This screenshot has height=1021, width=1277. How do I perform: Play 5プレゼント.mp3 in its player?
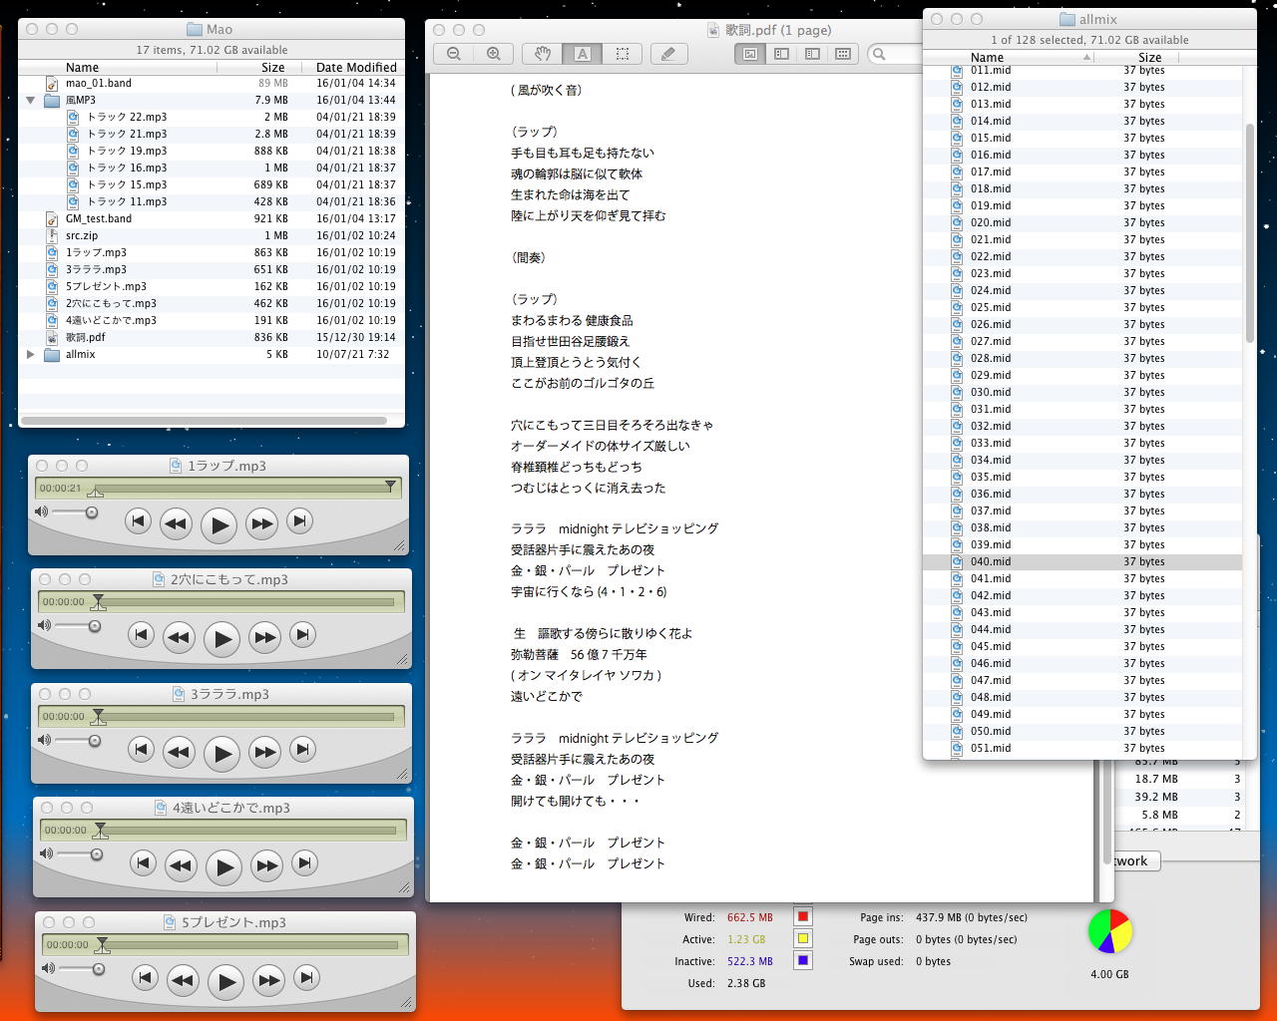225,981
